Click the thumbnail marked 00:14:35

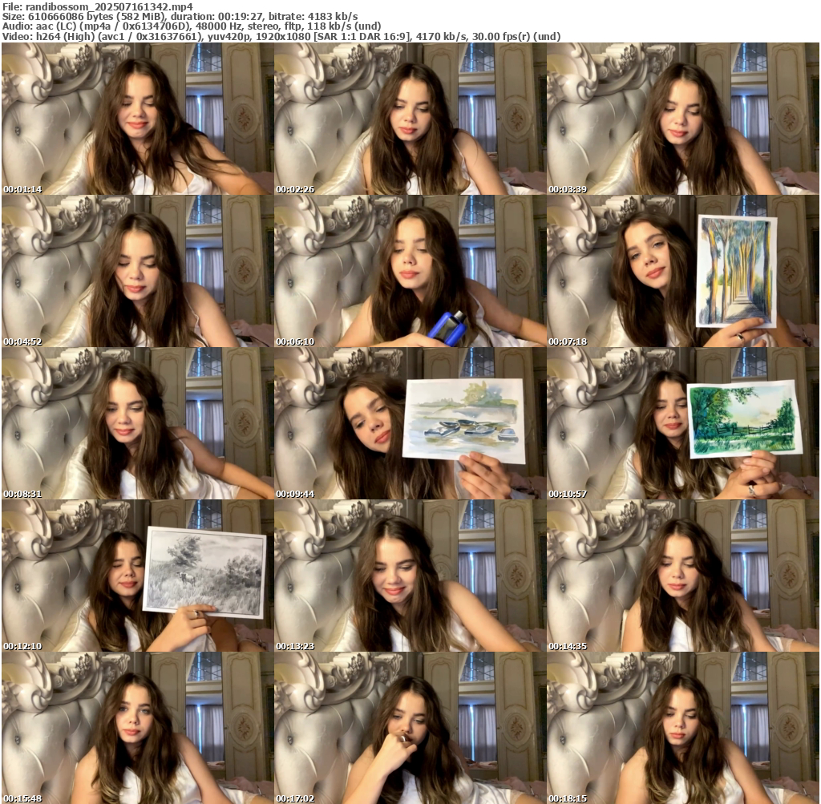[x=682, y=576]
